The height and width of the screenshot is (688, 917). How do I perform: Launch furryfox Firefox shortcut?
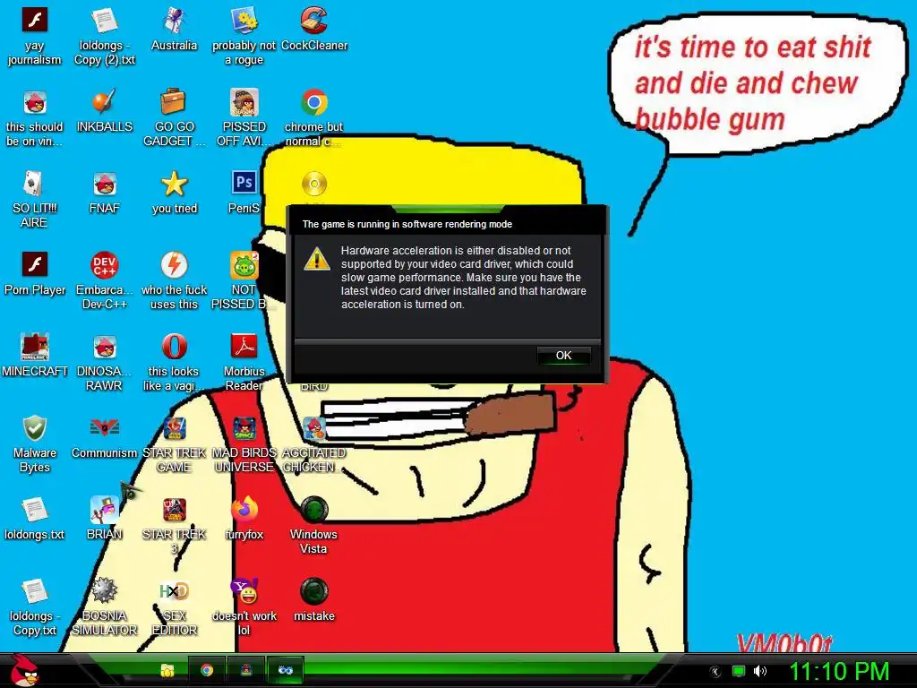click(x=244, y=510)
